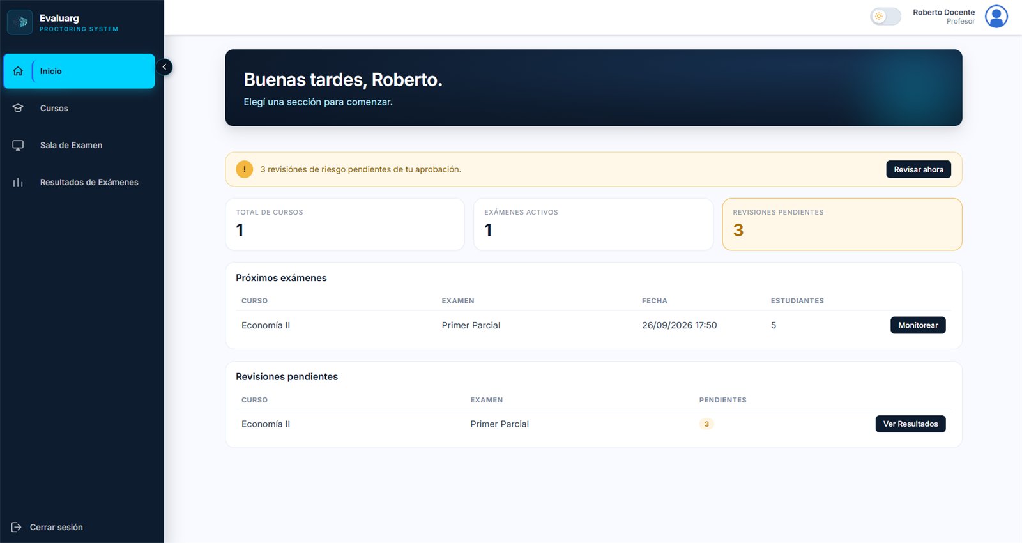The image size is (1022, 543).
Task: Click the graduation cap icon for Cursos
Action: coord(18,108)
